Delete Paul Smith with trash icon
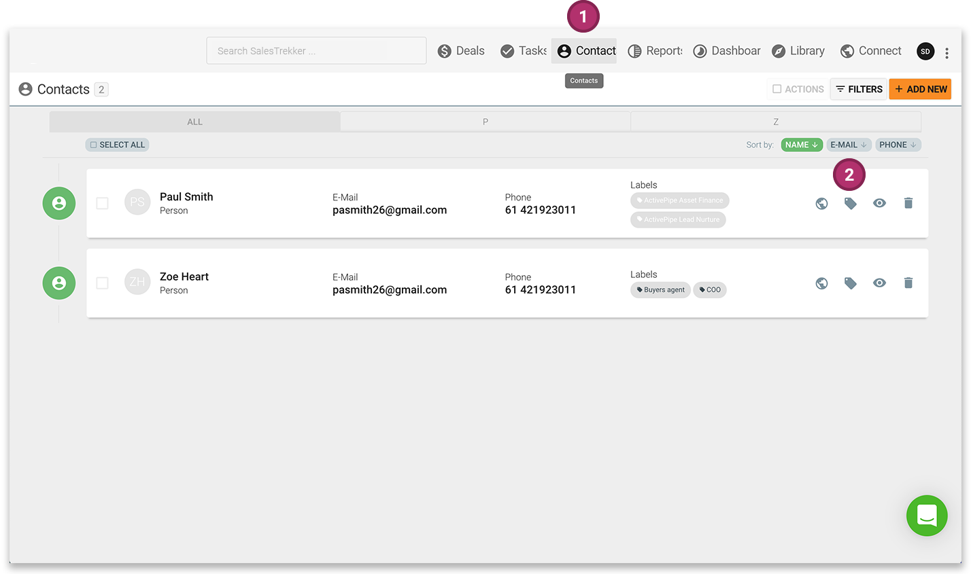The width and height of the screenshot is (971, 574). pyautogui.click(x=908, y=203)
